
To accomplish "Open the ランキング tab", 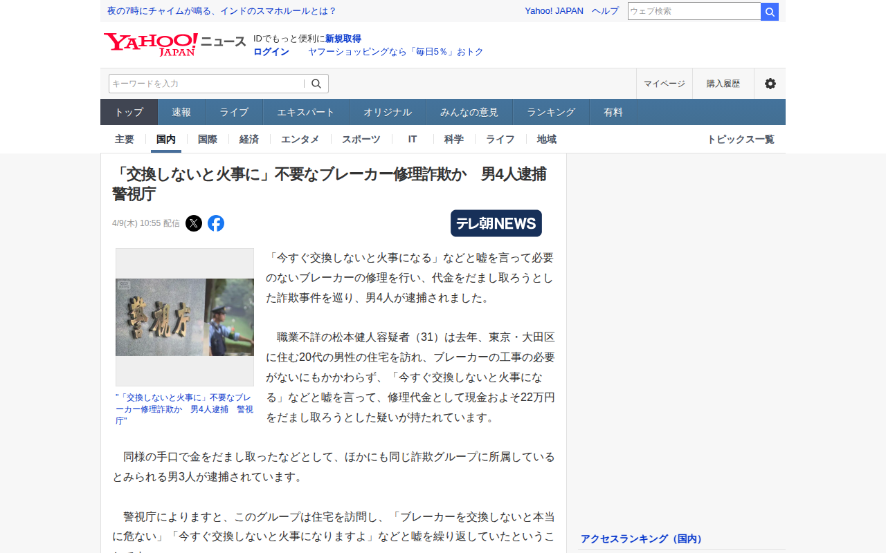I will click(x=551, y=112).
